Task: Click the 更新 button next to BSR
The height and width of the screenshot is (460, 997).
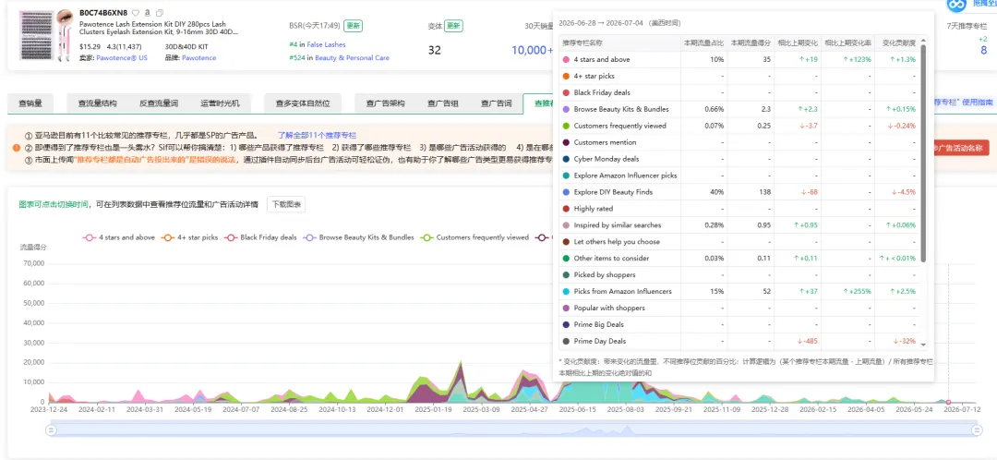Action: point(353,26)
